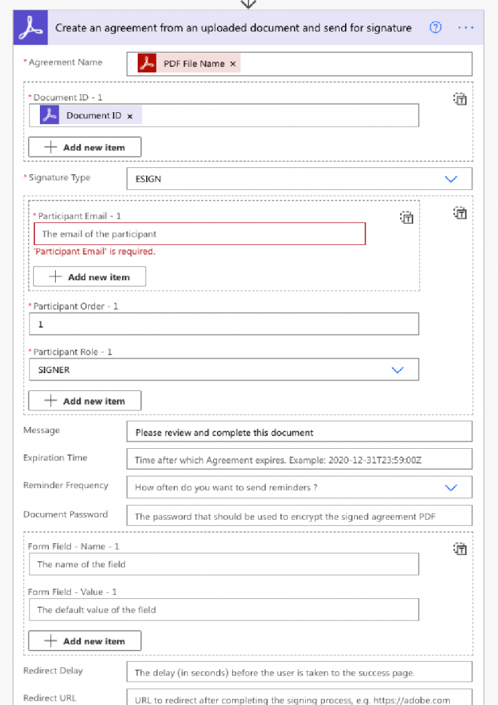Image resolution: width=498 pixels, height=705 pixels.
Task: Click the Participant Email input field
Action: tap(200, 234)
